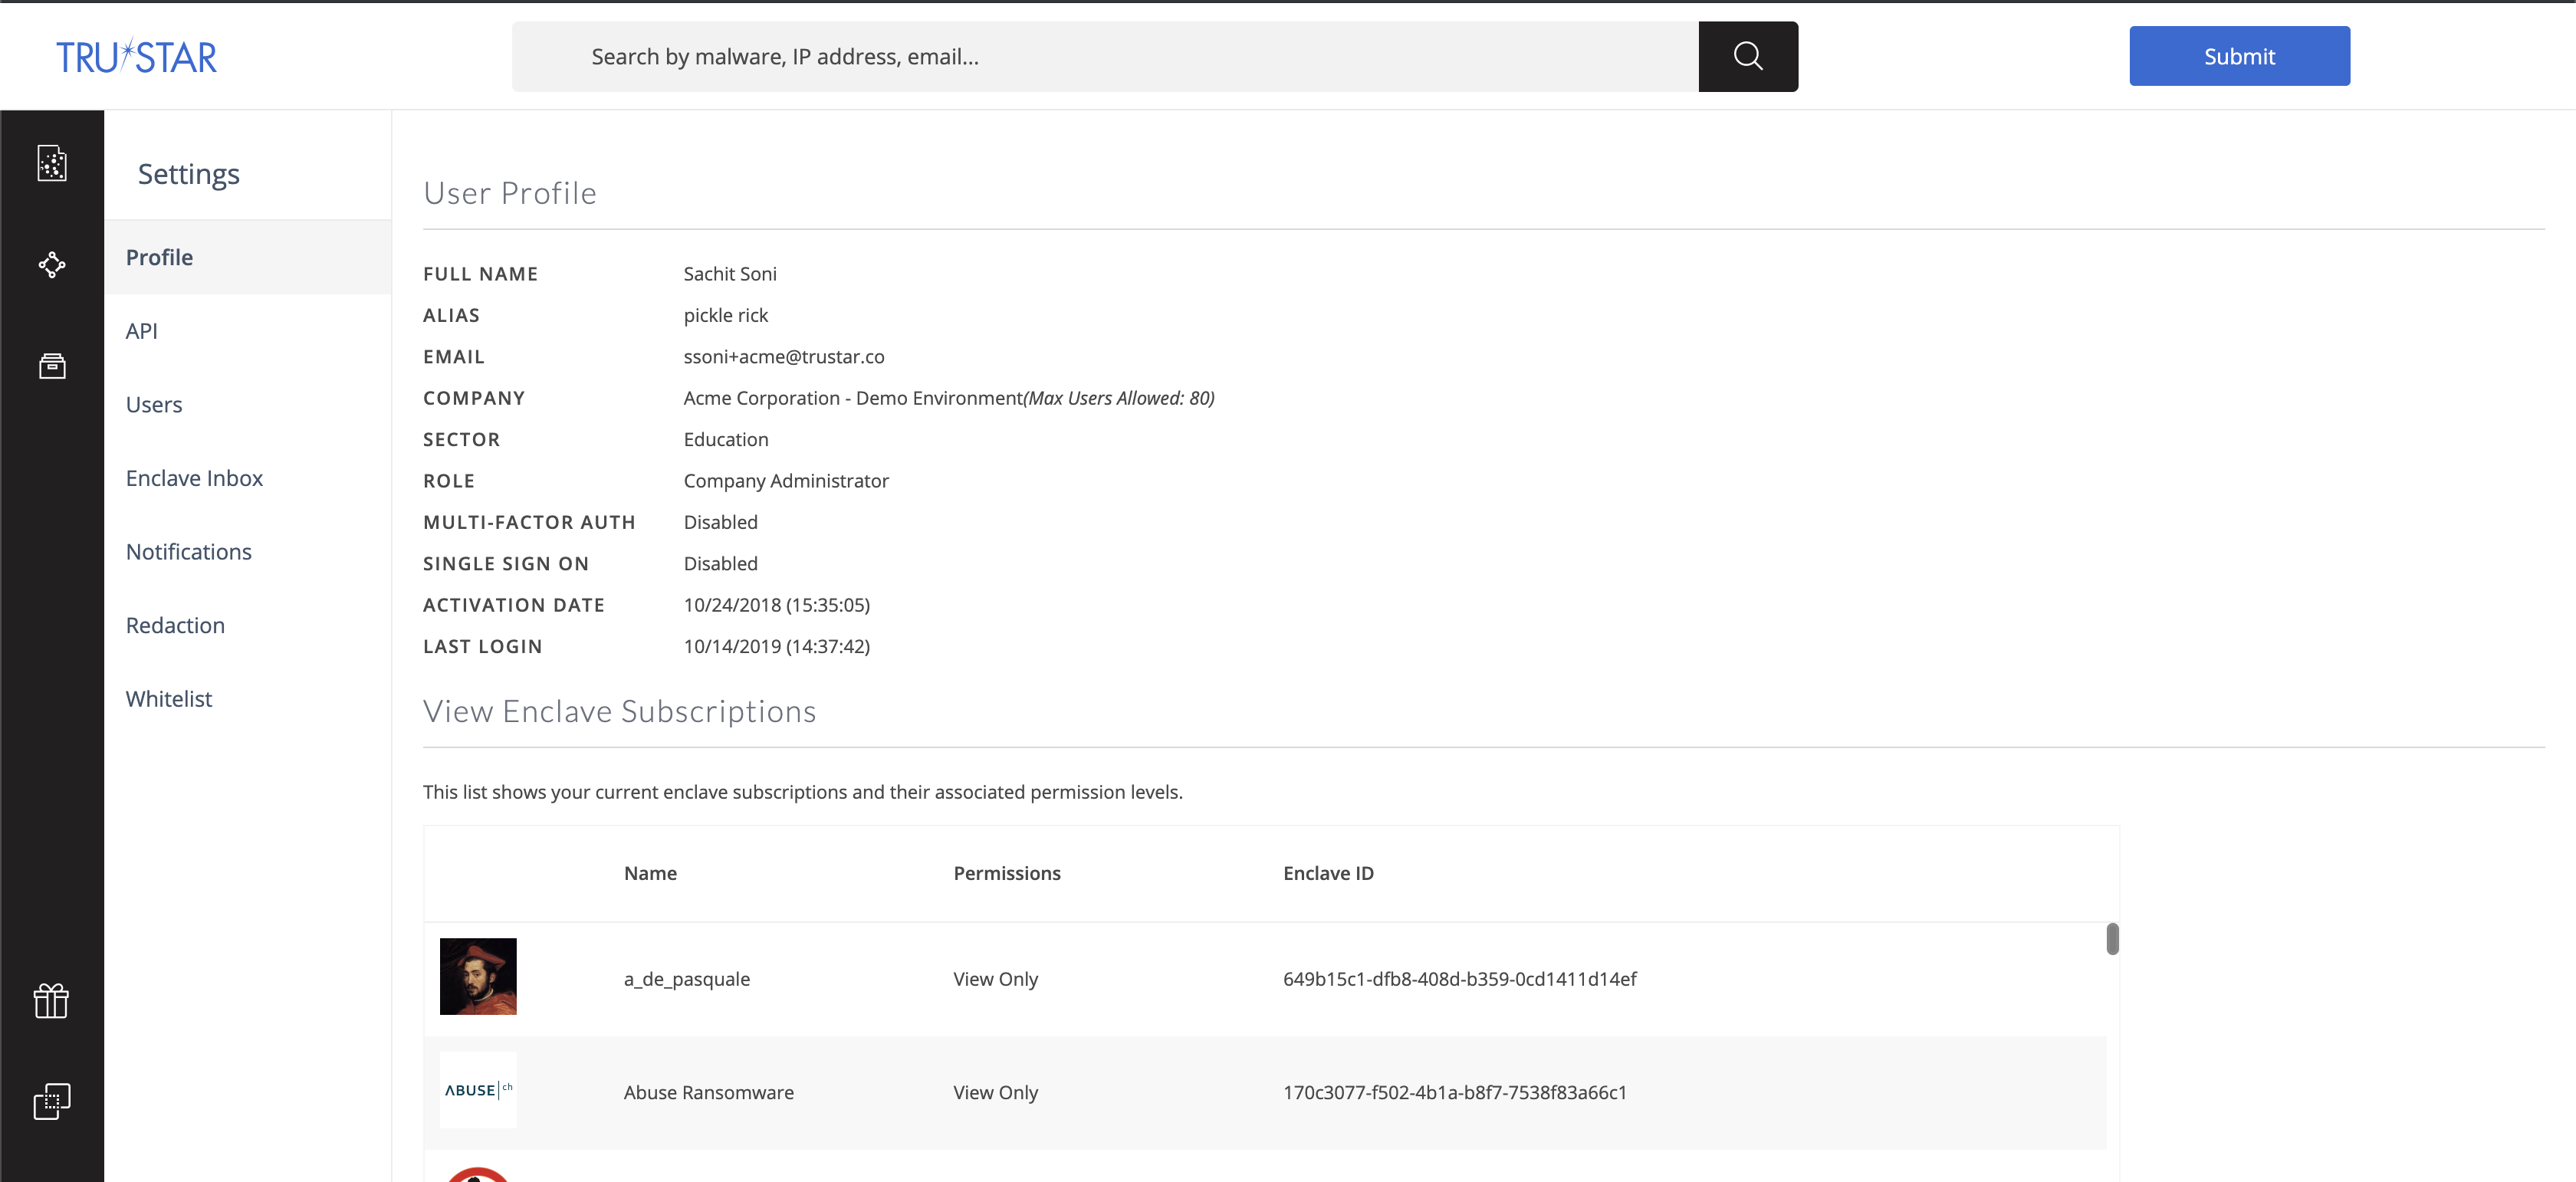Image resolution: width=2576 pixels, height=1182 pixels.
Task: Click the sector value Education
Action: click(726, 439)
